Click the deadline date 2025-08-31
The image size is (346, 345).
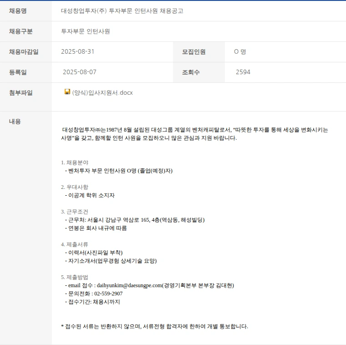pyautogui.click(x=78, y=51)
